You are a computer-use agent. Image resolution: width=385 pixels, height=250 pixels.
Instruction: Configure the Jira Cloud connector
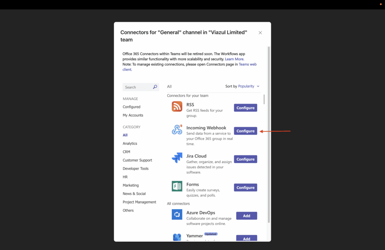245,159
